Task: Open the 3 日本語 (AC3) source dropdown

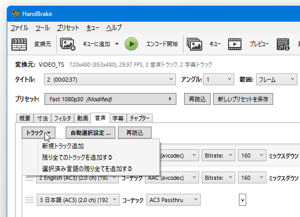Action: pyautogui.click(x=78, y=200)
